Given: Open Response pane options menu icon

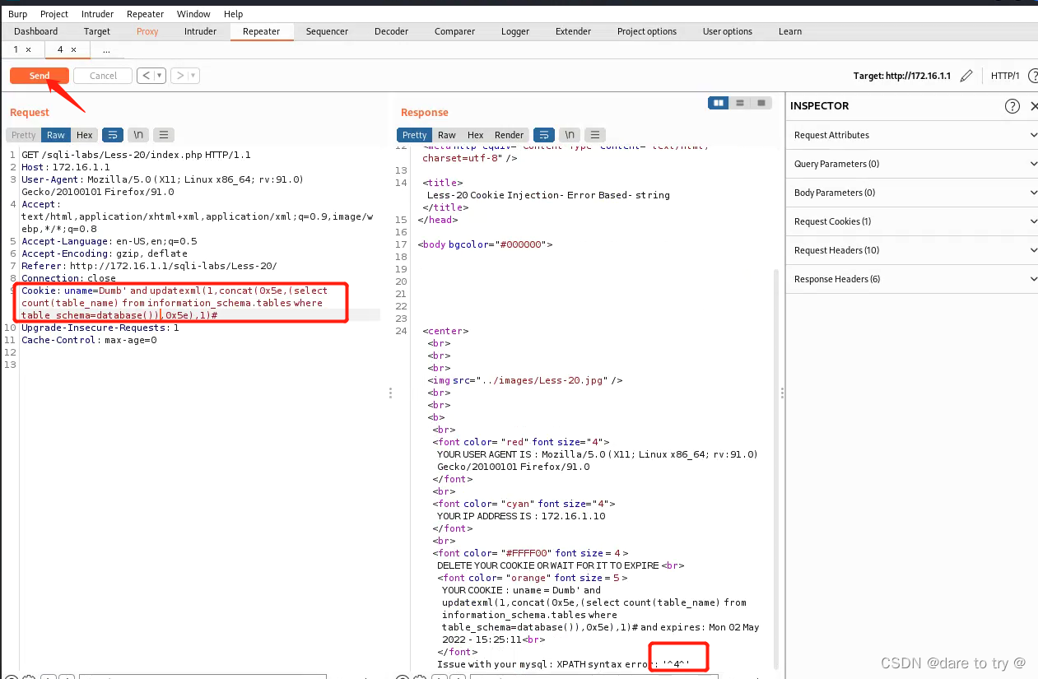Looking at the screenshot, I should pos(595,135).
